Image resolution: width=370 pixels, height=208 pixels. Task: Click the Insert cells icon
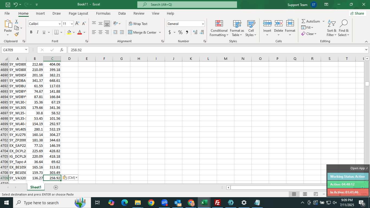(267, 24)
